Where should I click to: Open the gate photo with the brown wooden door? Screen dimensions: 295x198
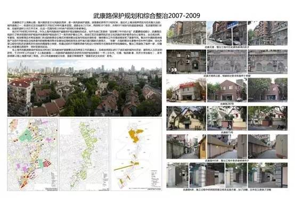207,175
